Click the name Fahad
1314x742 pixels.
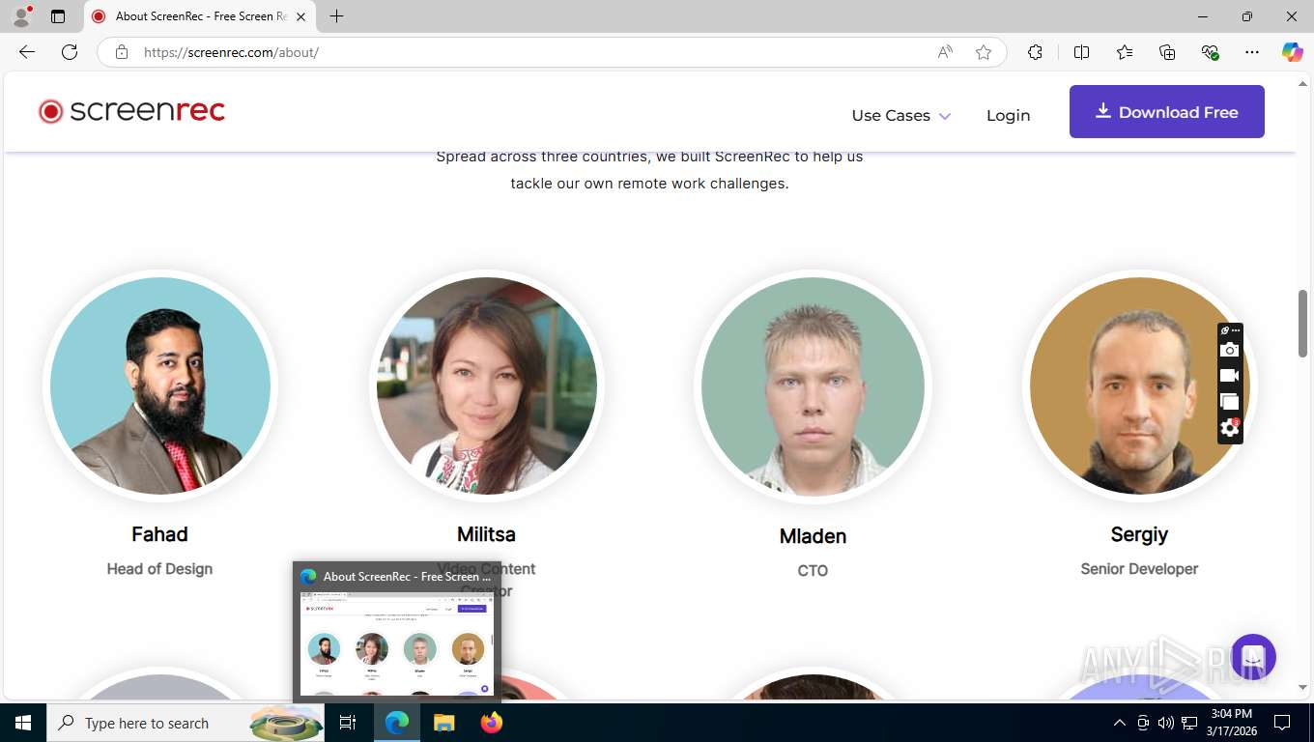tap(159, 534)
